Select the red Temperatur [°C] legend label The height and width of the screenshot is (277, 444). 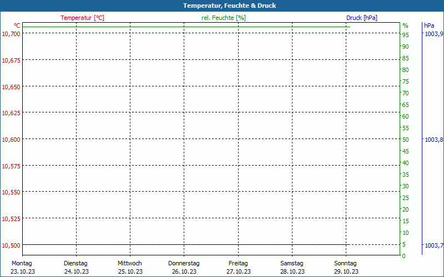click(82, 18)
